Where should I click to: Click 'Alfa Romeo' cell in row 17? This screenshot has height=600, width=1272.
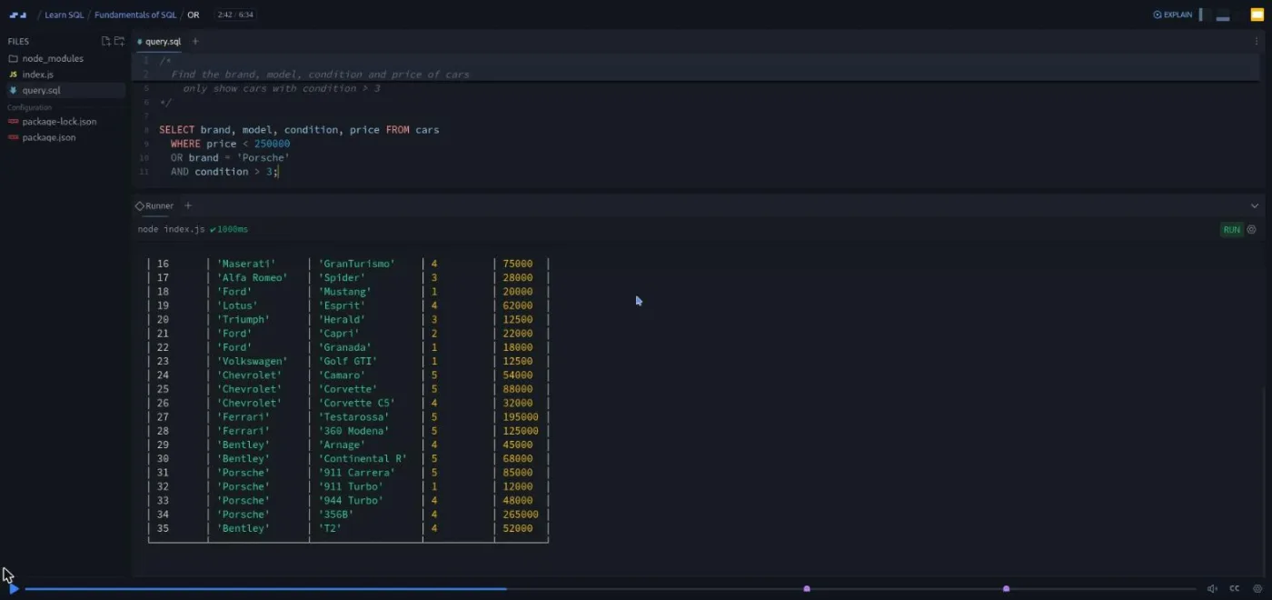coord(252,277)
